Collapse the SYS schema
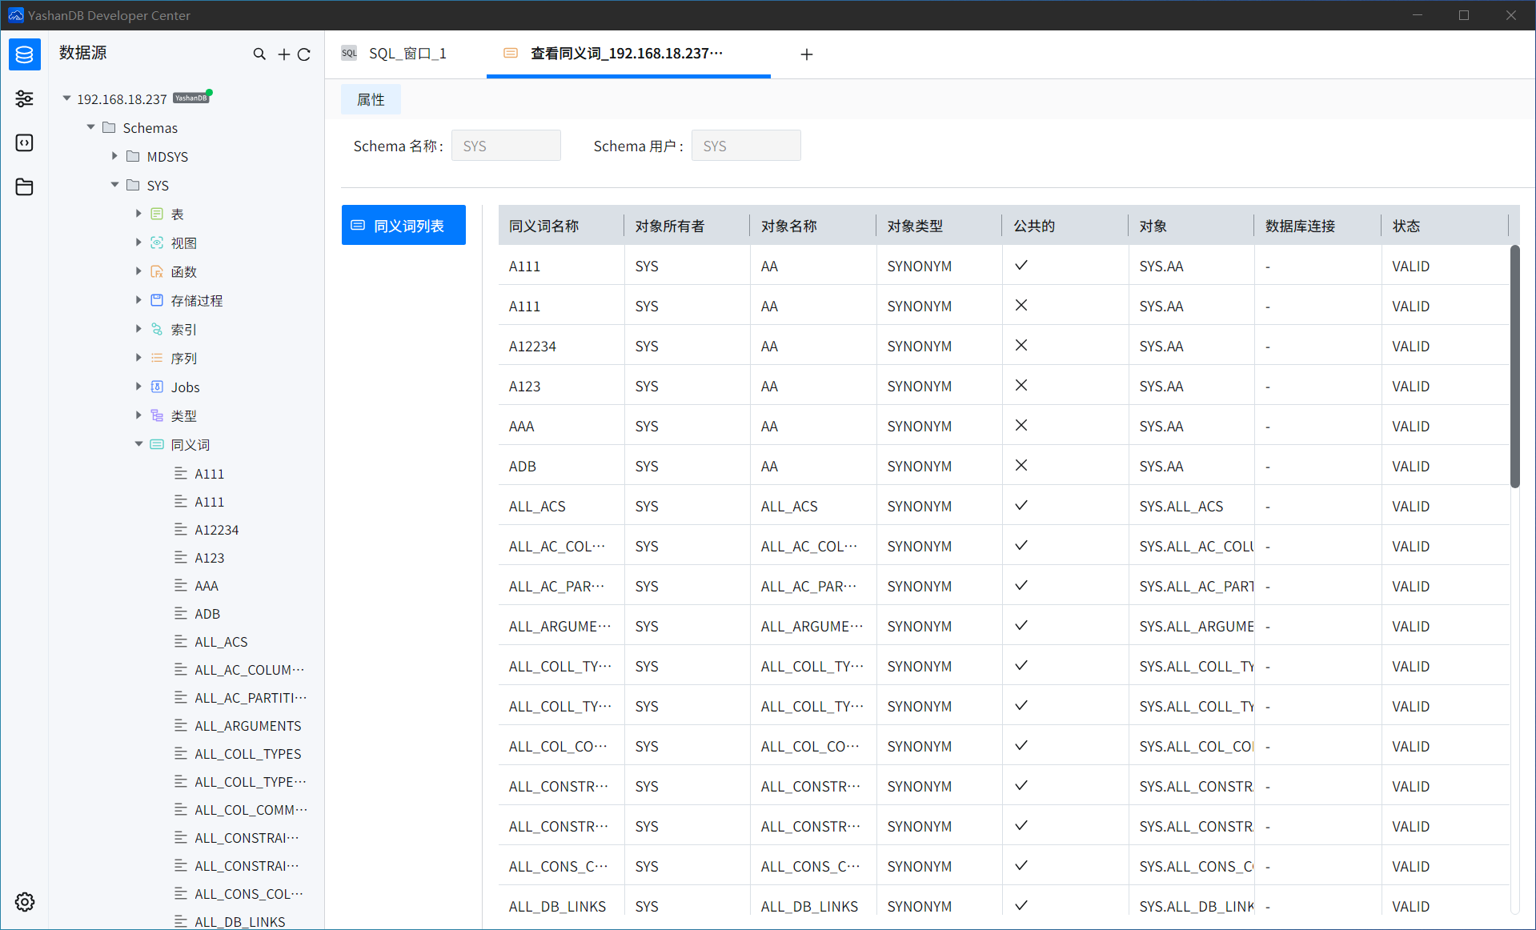The image size is (1536, 930). [114, 185]
